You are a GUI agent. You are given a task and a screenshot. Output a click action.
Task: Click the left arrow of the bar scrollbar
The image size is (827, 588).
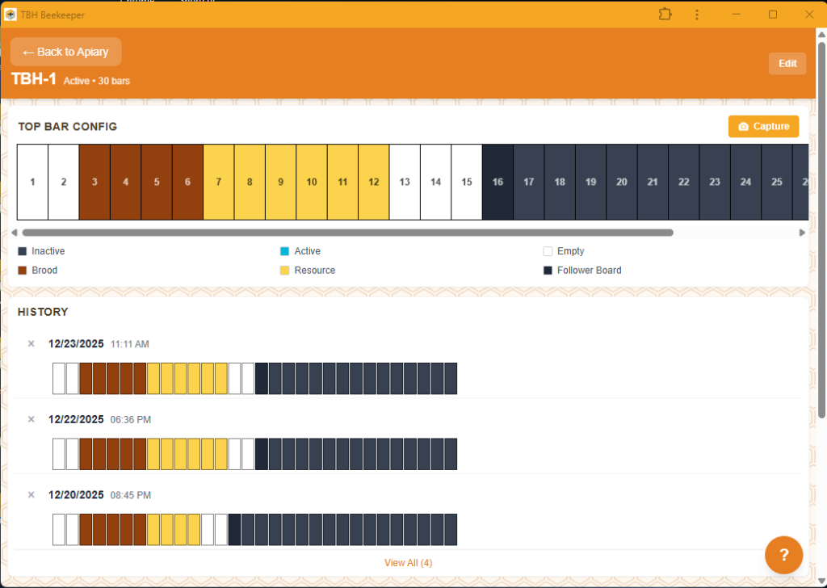click(x=14, y=233)
